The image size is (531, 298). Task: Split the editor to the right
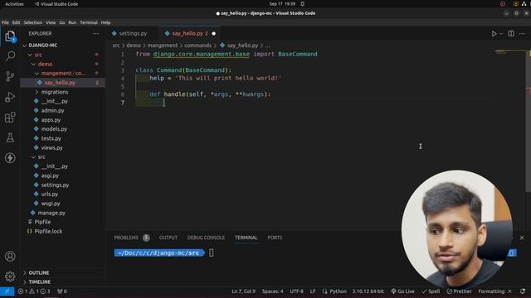(x=511, y=33)
